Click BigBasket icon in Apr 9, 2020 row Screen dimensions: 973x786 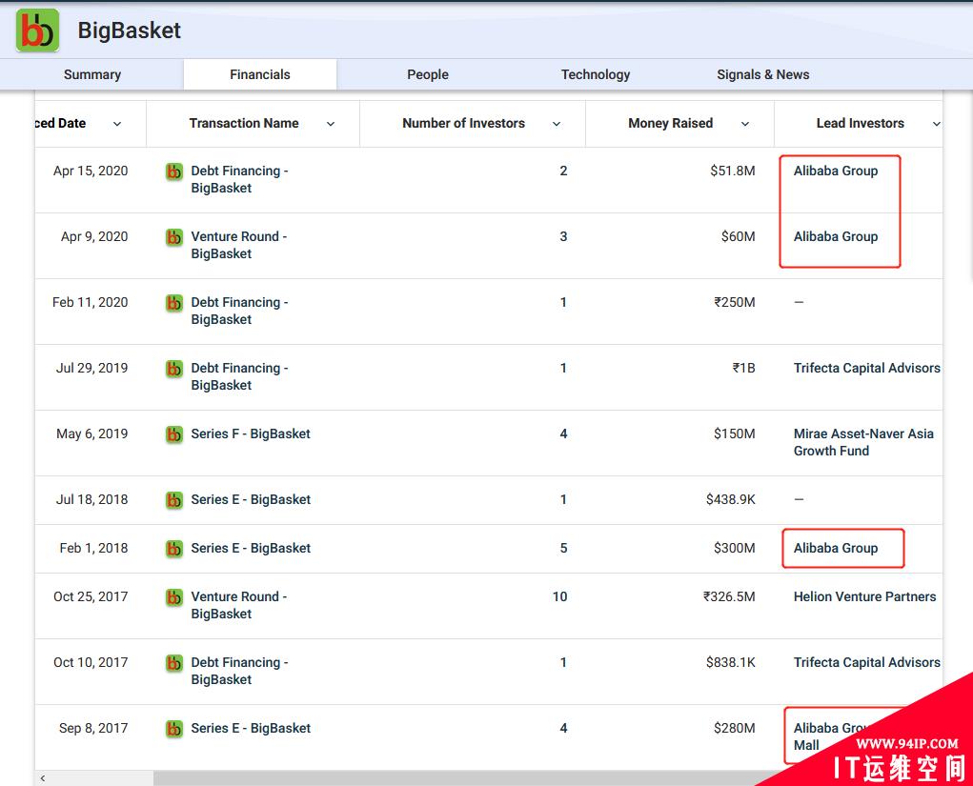(x=174, y=237)
